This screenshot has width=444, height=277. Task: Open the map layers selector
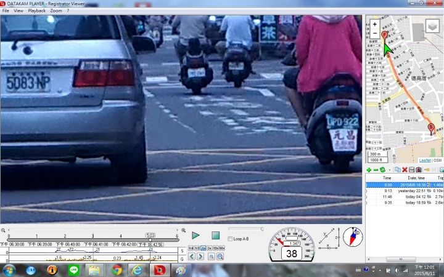(432, 26)
